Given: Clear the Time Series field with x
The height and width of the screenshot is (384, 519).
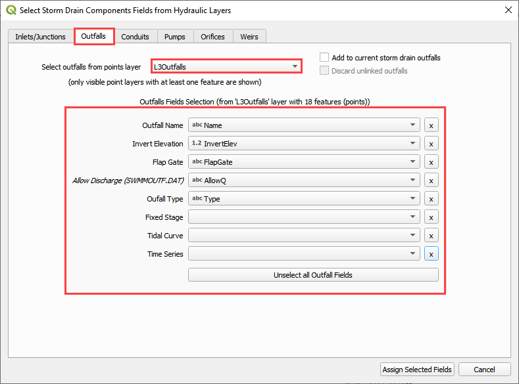Looking at the screenshot, I should coord(431,254).
